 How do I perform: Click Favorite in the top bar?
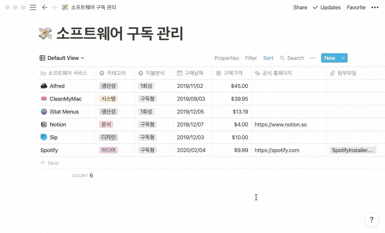[356, 7]
